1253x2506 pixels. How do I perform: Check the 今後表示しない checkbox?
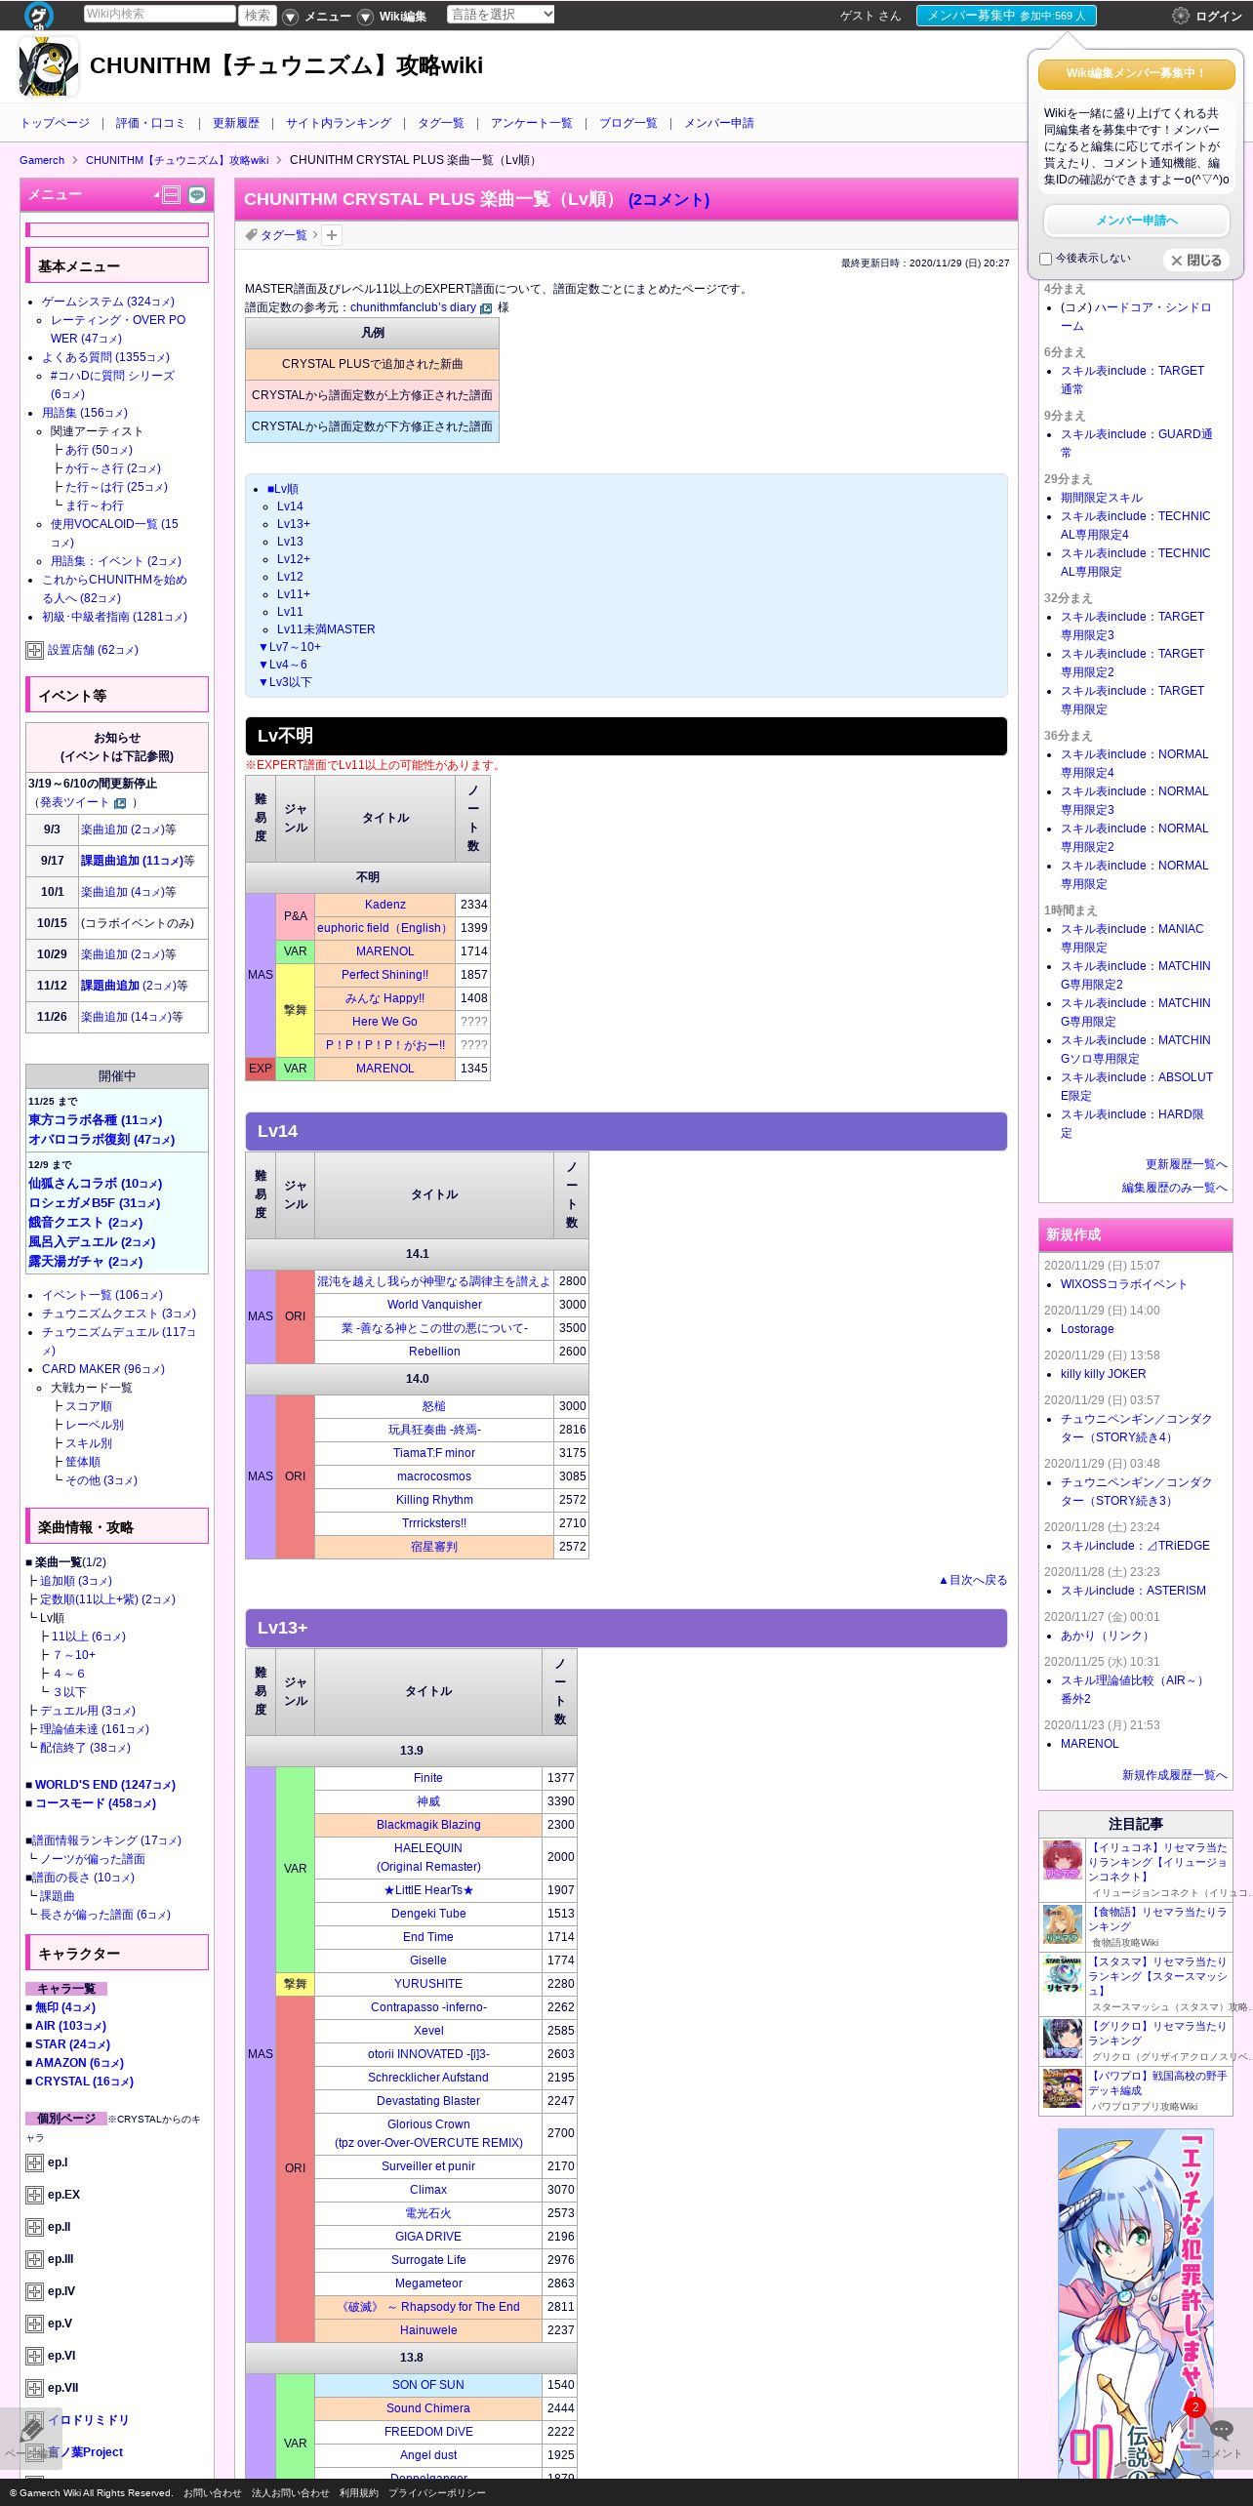[1045, 259]
